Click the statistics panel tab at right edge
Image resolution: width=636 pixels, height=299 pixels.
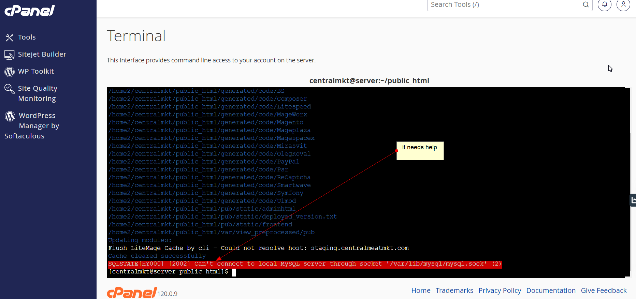[633, 200]
